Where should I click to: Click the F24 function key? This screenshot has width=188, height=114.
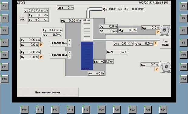163,109
